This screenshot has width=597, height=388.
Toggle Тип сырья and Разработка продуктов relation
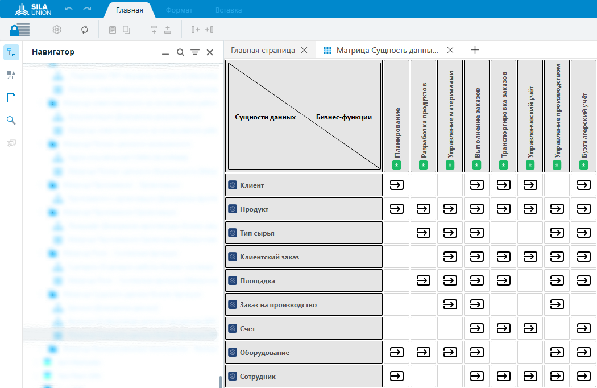pos(424,233)
